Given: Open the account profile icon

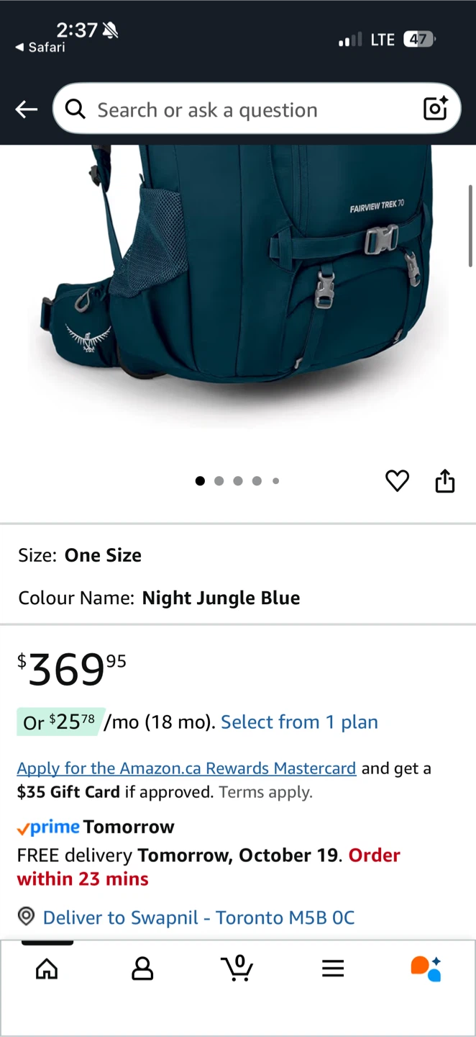Looking at the screenshot, I should click(142, 969).
